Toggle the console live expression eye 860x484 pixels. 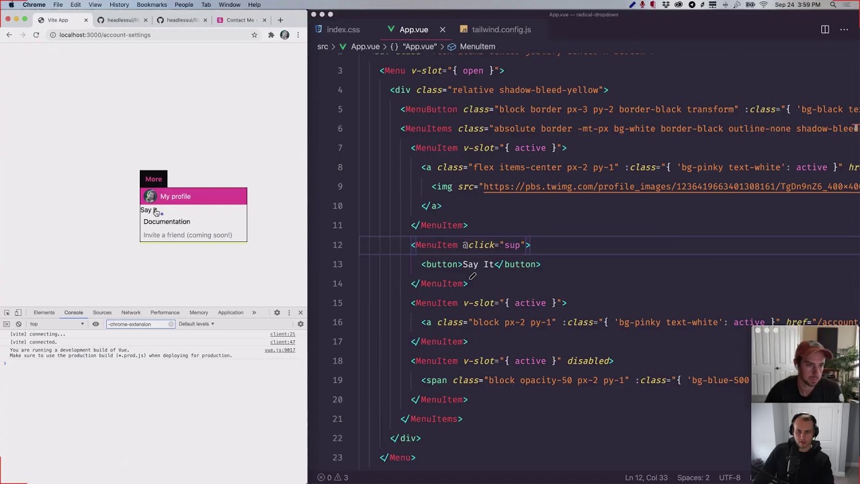(95, 324)
